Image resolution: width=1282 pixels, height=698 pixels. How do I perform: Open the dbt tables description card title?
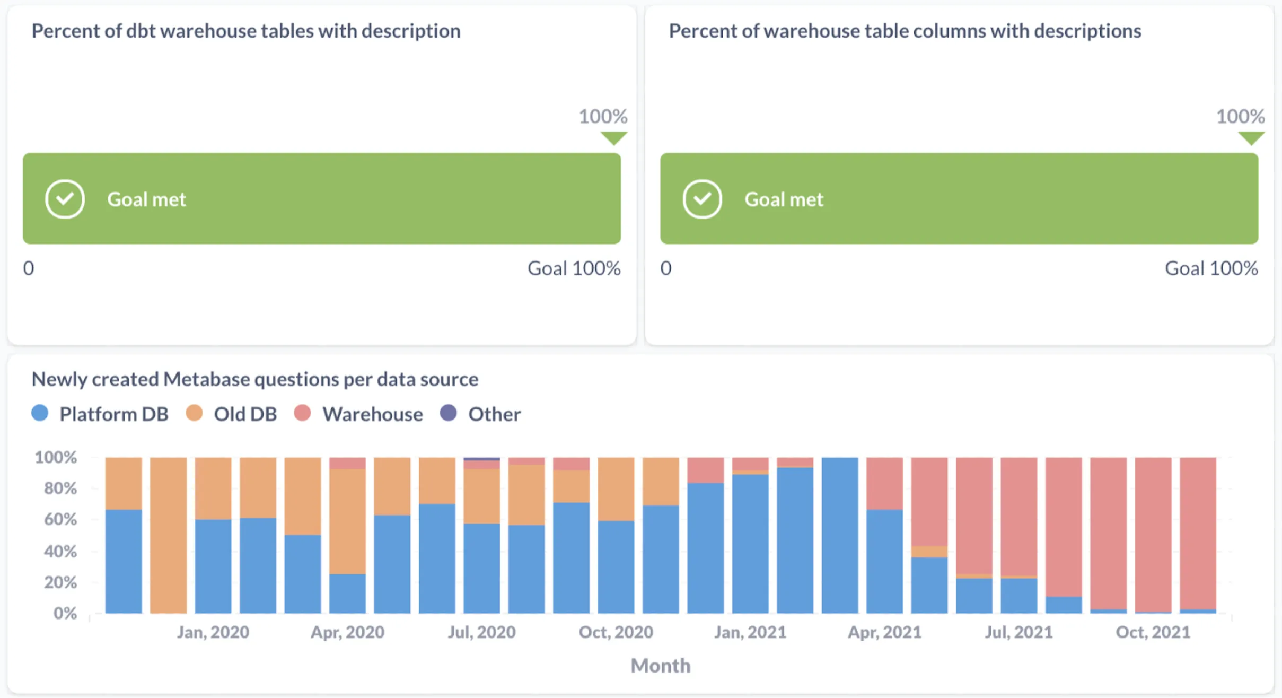(x=245, y=31)
